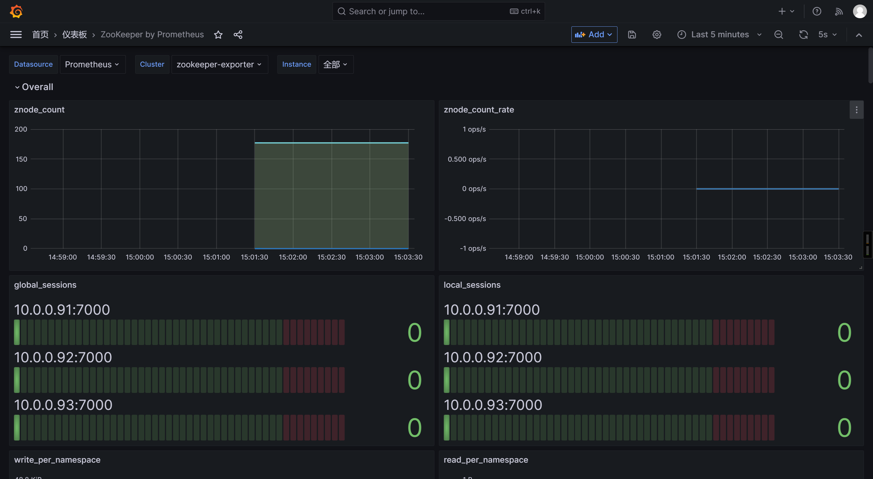Open 仪表板 breadcrumb link

75,35
